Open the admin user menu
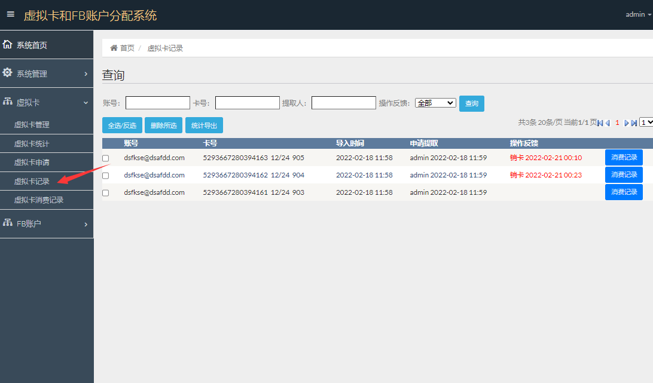Screen dimensions: 653x383 638,14
